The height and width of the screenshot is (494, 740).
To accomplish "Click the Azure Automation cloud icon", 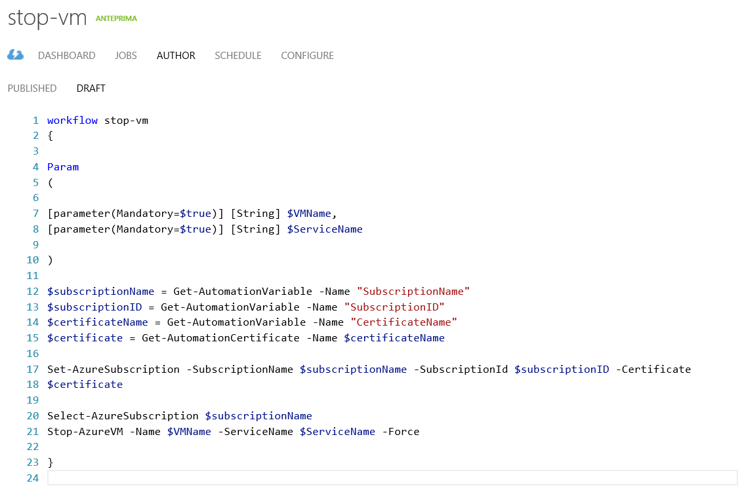I will pyautogui.click(x=16, y=55).
